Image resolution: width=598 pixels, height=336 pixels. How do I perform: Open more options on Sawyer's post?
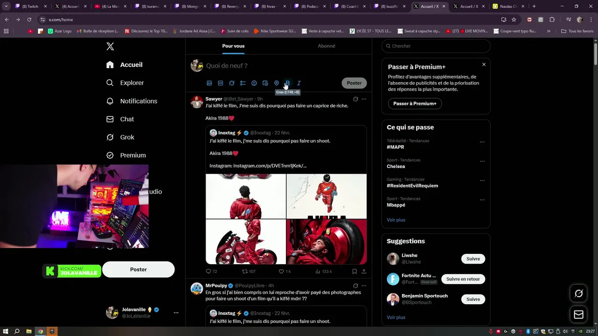tap(364, 99)
